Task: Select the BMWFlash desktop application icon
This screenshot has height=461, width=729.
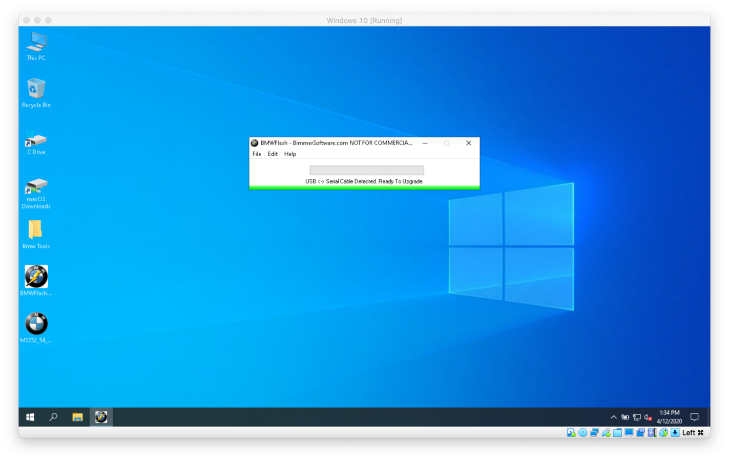Action: pos(36,280)
